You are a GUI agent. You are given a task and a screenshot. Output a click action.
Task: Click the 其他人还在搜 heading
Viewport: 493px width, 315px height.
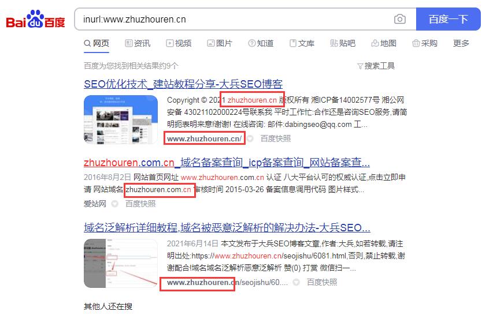coord(108,306)
